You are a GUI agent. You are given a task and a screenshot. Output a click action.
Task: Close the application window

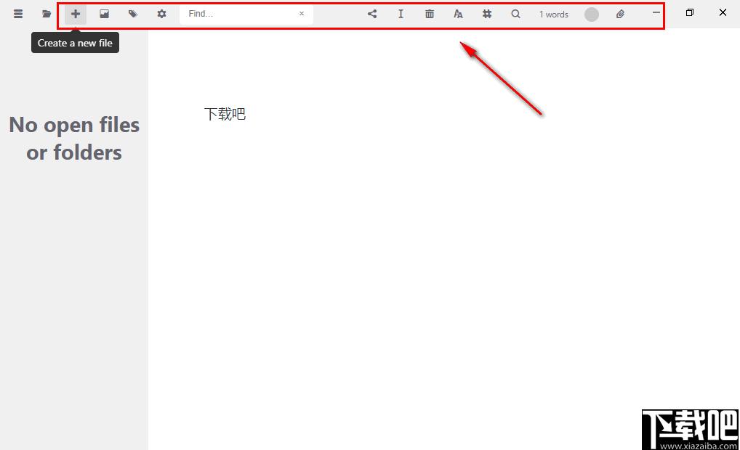tap(723, 13)
